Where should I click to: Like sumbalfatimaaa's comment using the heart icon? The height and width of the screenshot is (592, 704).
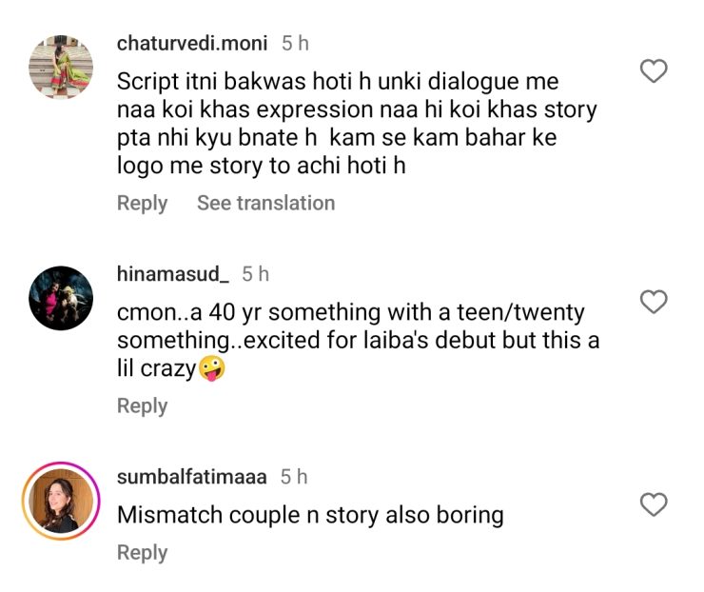coord(654,504)
